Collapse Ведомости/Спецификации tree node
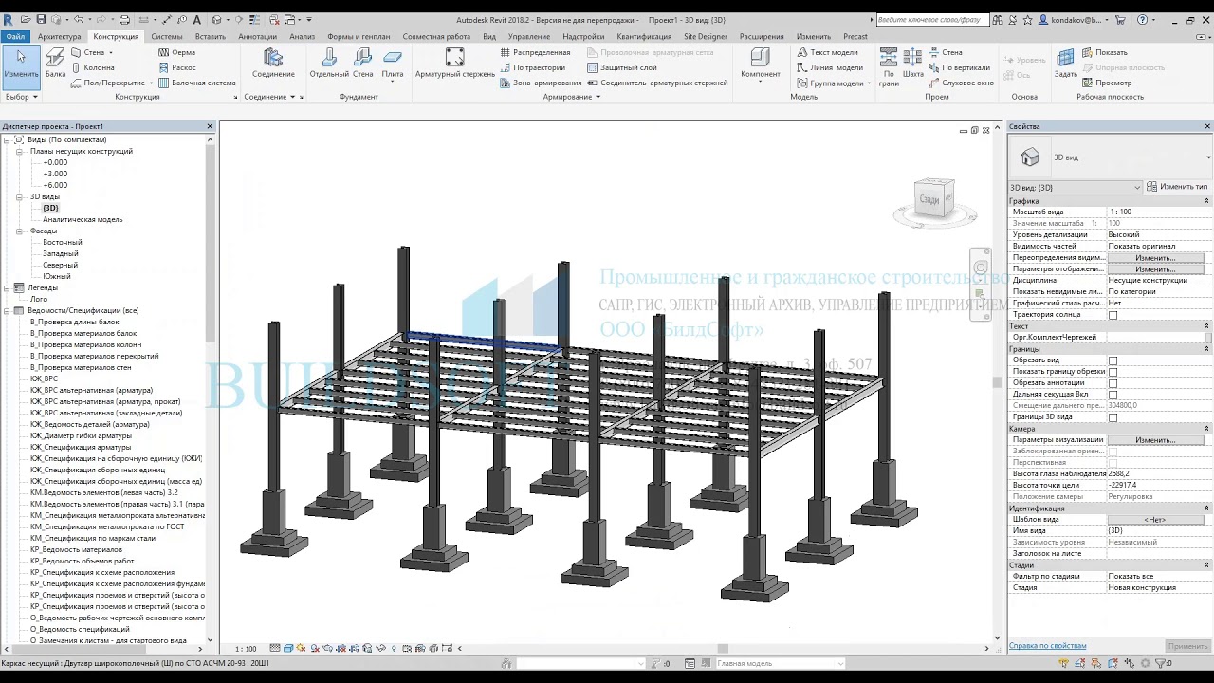The height and width of the screenshot is (683, 1214). pos(7,310)
